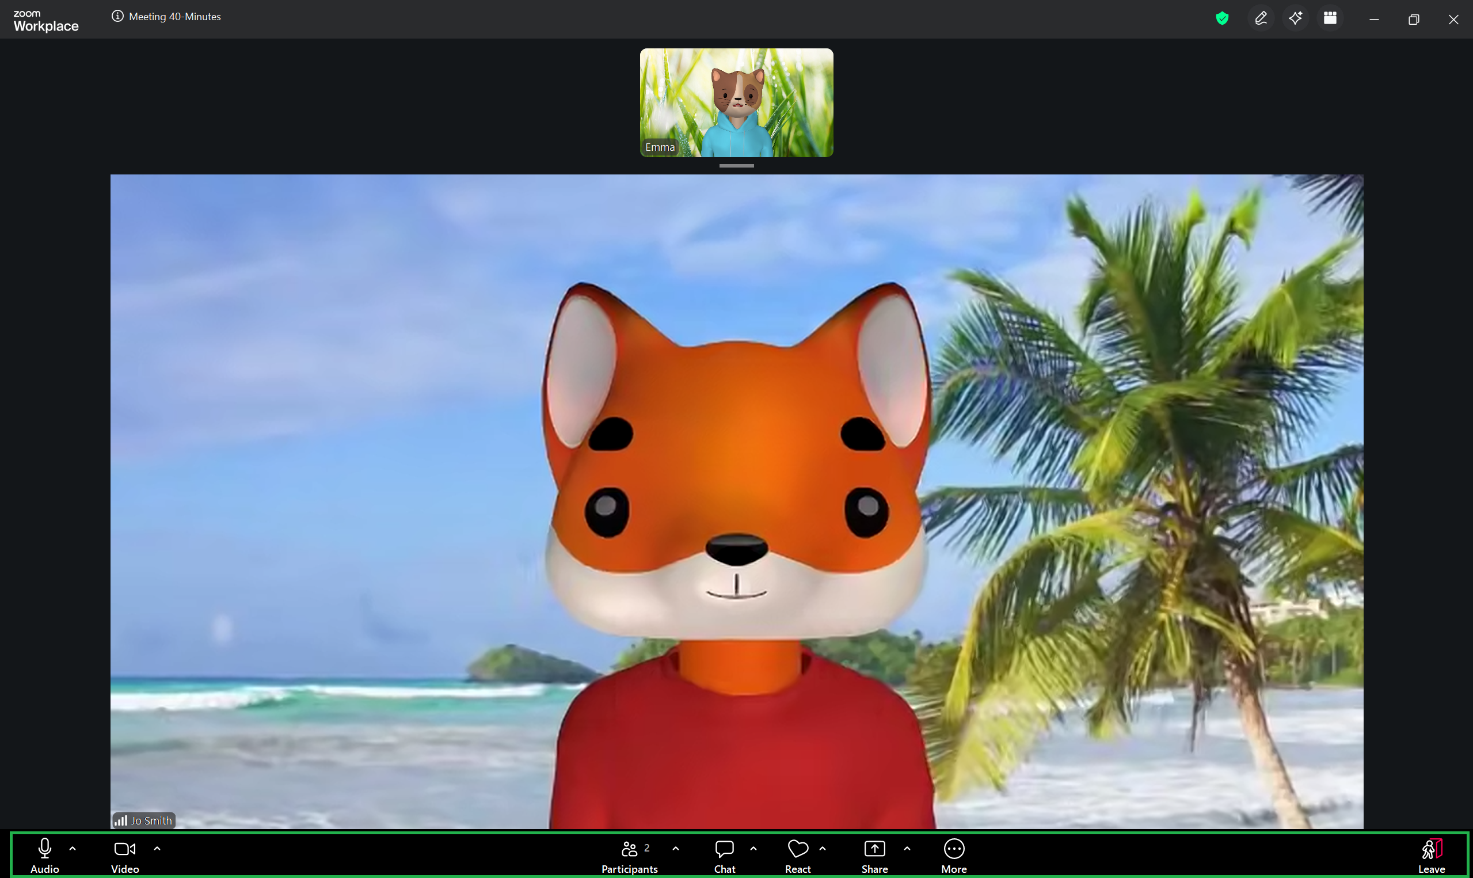Screen dimensions: 1473x878
Task: Expand the Share options caret
Action: (907, 849)
